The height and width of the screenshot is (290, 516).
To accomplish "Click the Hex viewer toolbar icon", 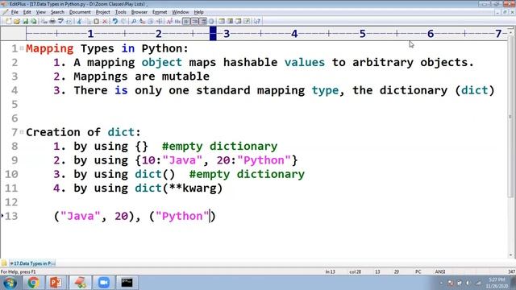I will point(177,22).
